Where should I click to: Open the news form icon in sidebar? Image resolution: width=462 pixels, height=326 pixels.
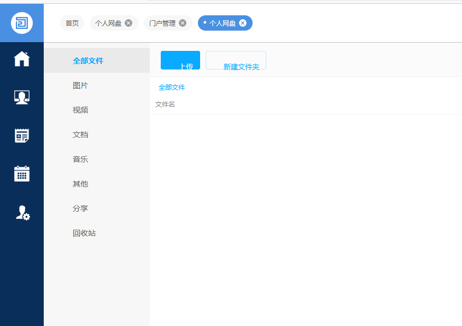[x=22, y=136]
